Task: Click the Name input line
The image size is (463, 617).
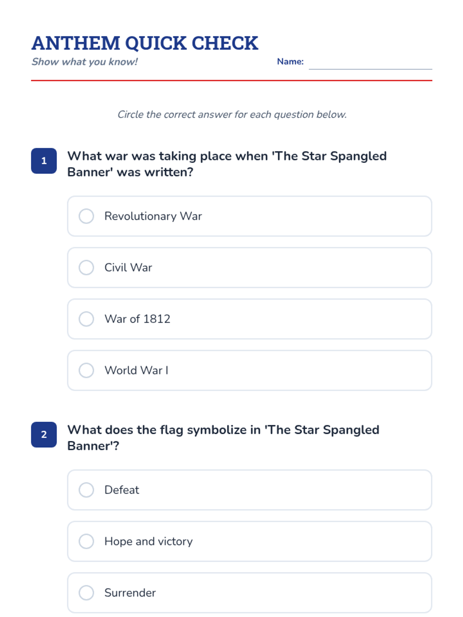Action: (x=370, y=63)
